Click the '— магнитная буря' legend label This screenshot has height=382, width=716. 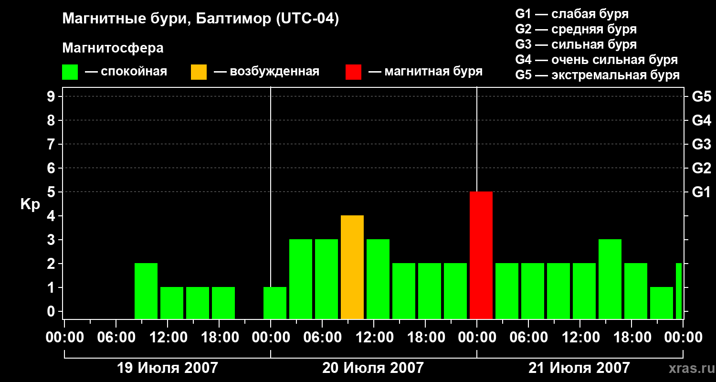426,72
